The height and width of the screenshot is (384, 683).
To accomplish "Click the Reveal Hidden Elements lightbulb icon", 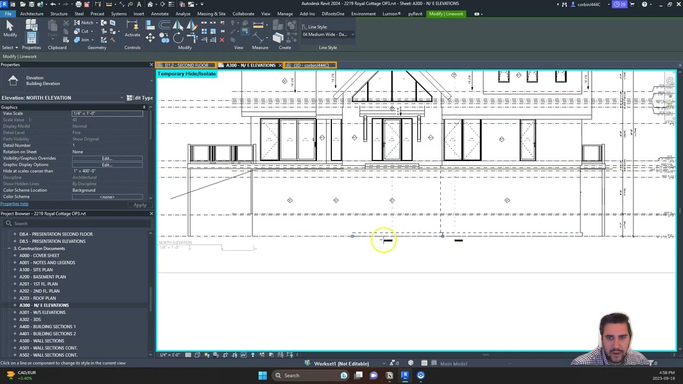I will 253,355.
